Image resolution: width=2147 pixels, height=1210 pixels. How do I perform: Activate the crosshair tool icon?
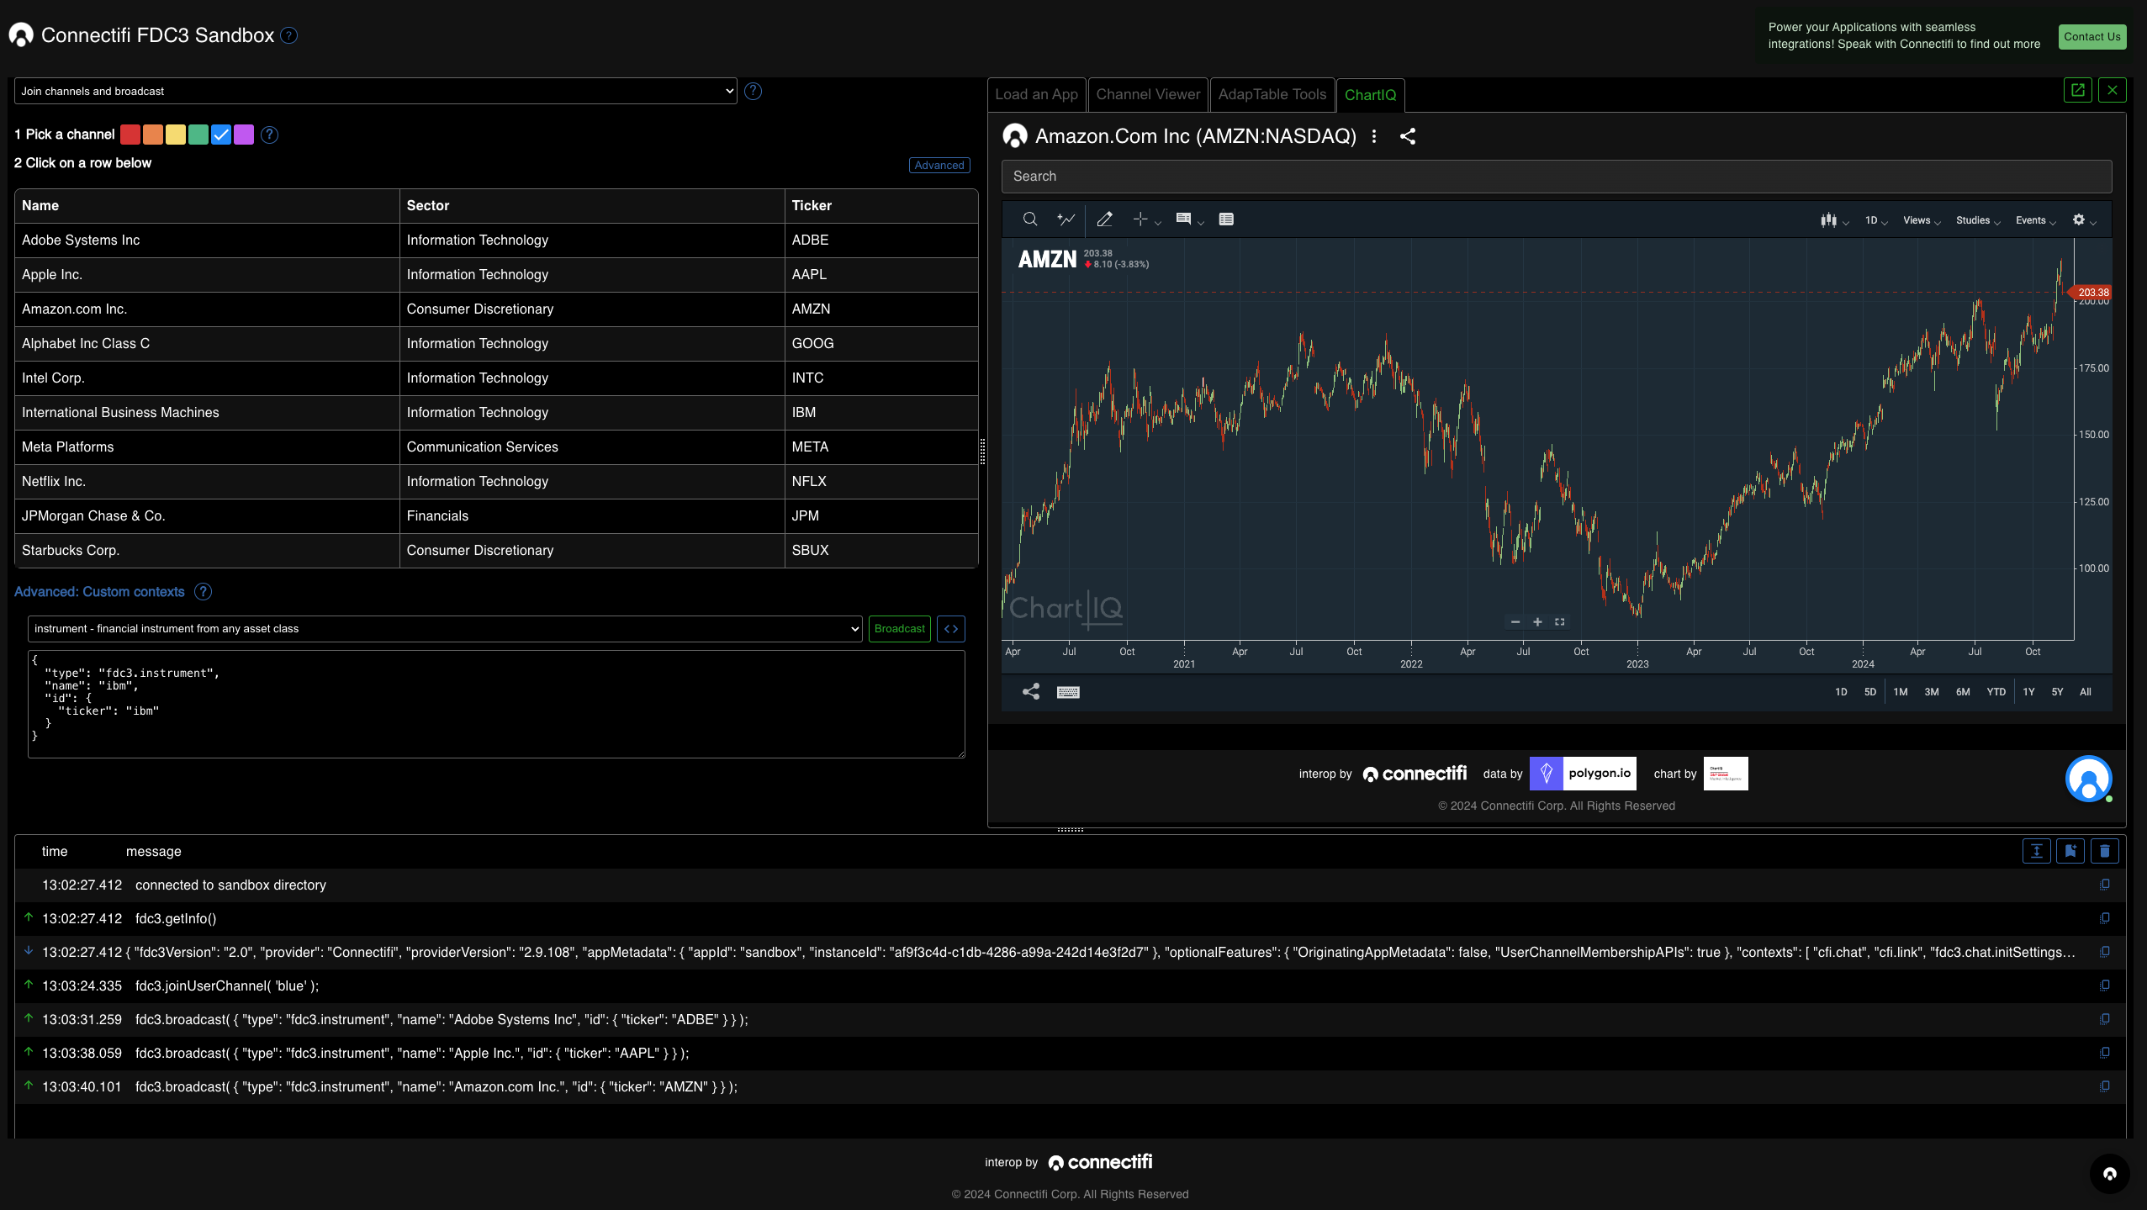point(1140,219)
